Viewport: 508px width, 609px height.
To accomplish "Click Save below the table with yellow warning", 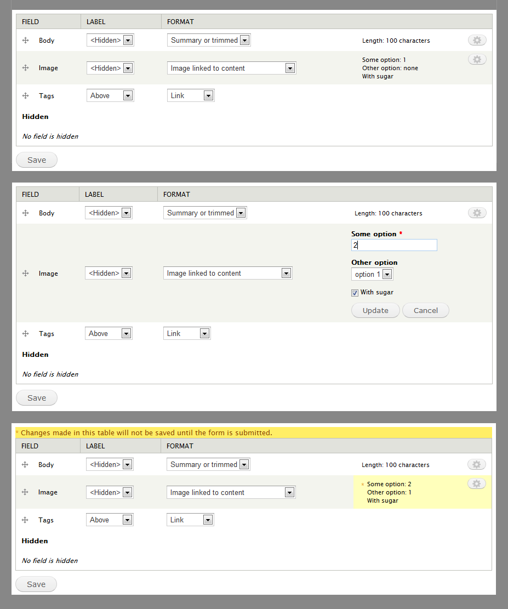I will tap(36, 584).
